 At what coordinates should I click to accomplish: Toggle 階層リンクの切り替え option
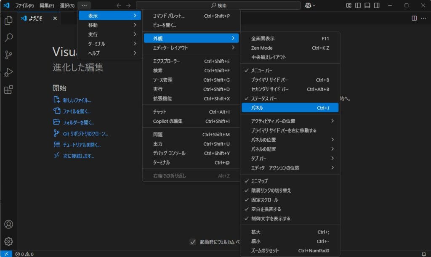tap(290, 191)
